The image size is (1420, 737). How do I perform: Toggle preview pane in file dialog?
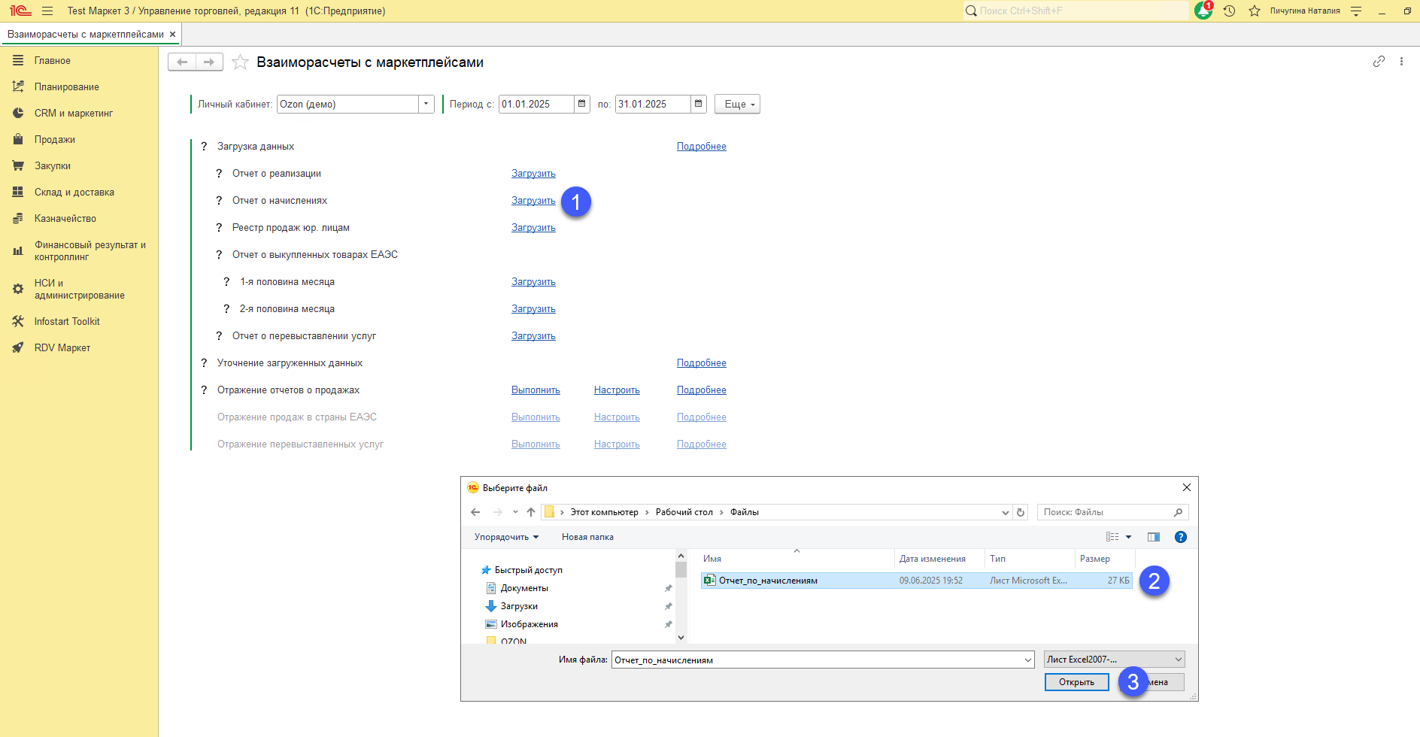[x=1153, y=537]
